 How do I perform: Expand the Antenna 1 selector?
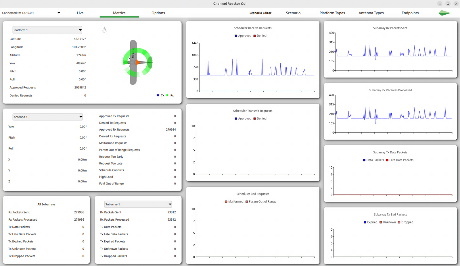click(48, 117)
